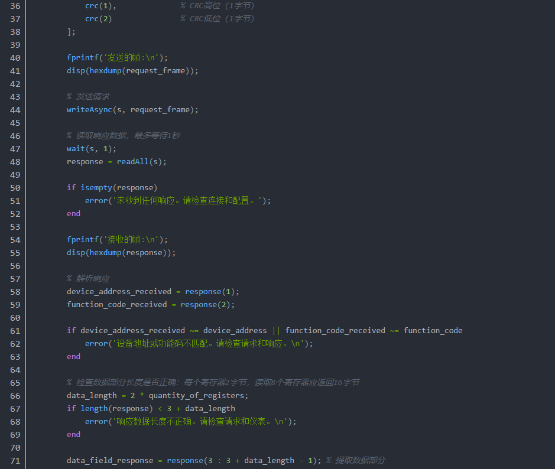
Task: Click quantity_of_registers on line 66
Action: tap(197, 396)
